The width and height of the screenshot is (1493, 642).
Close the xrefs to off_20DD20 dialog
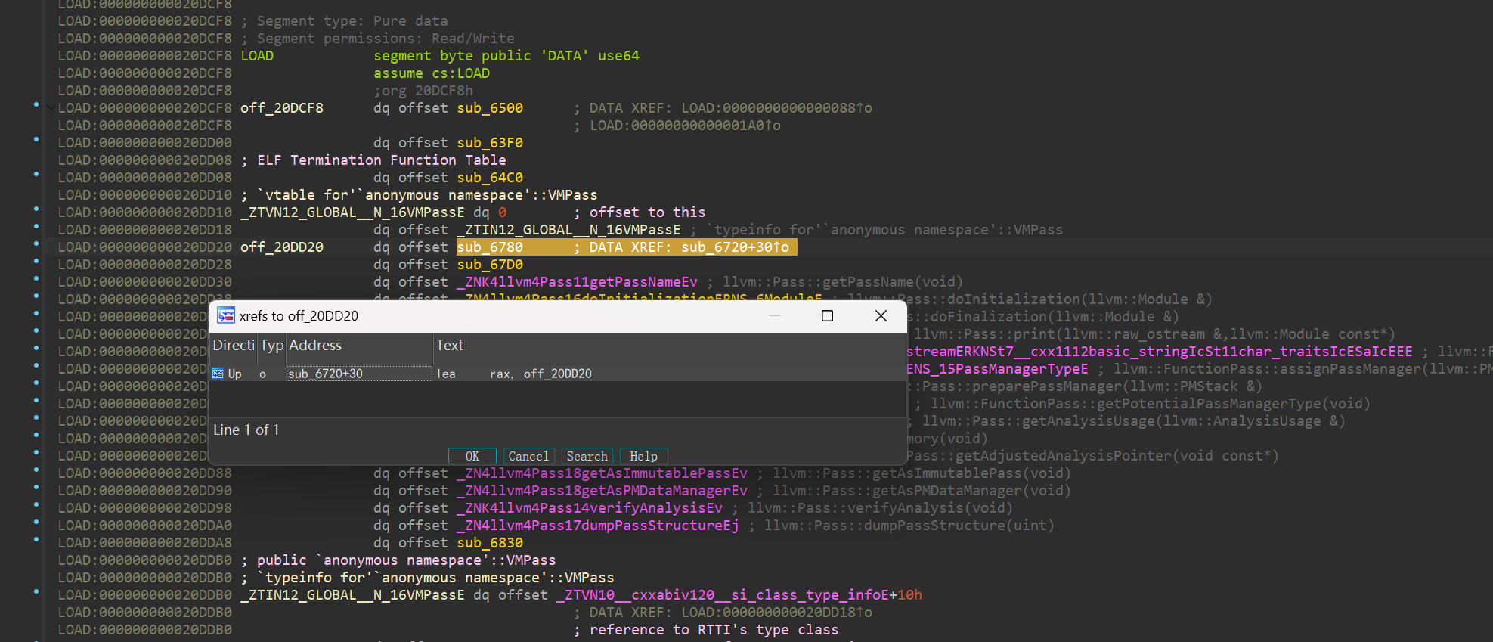pos(881,315)
